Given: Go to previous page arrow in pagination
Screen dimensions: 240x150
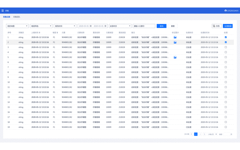Looking at the screenshot, I should (192, 134).
